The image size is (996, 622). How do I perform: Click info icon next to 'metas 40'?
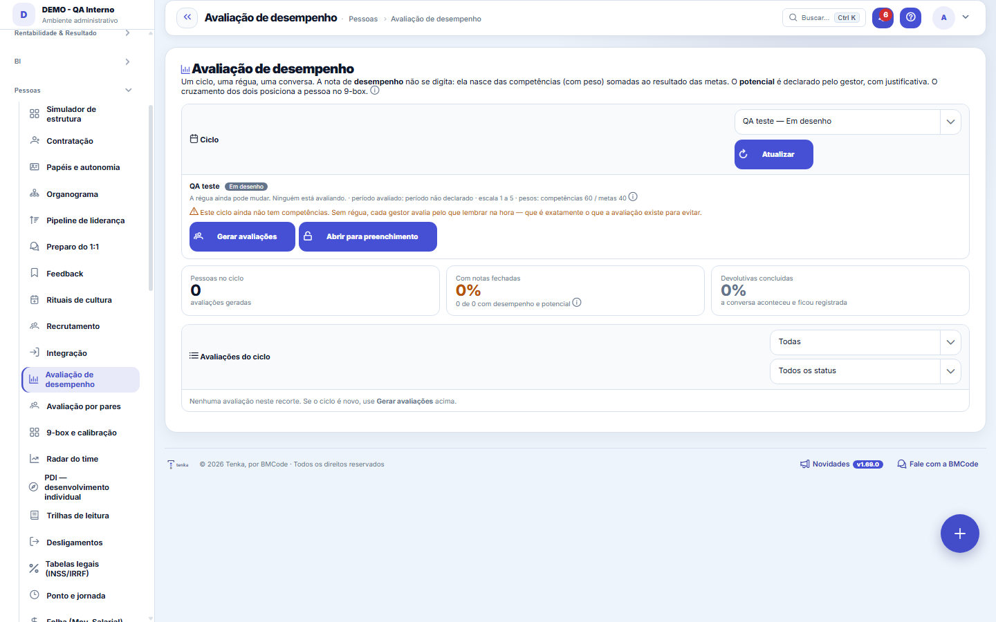[x=633, y=197]
